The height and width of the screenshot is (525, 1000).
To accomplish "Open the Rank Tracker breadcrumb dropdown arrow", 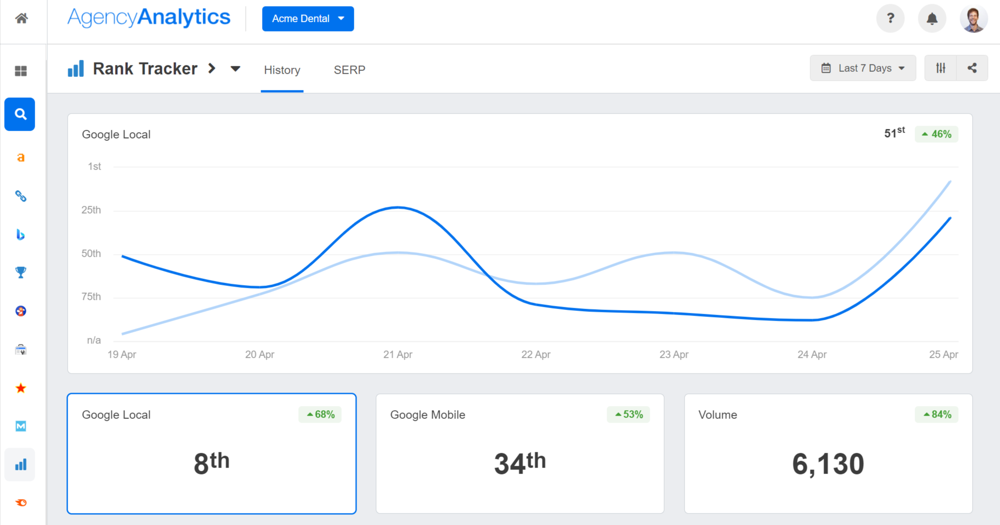I will pos(236,69).
